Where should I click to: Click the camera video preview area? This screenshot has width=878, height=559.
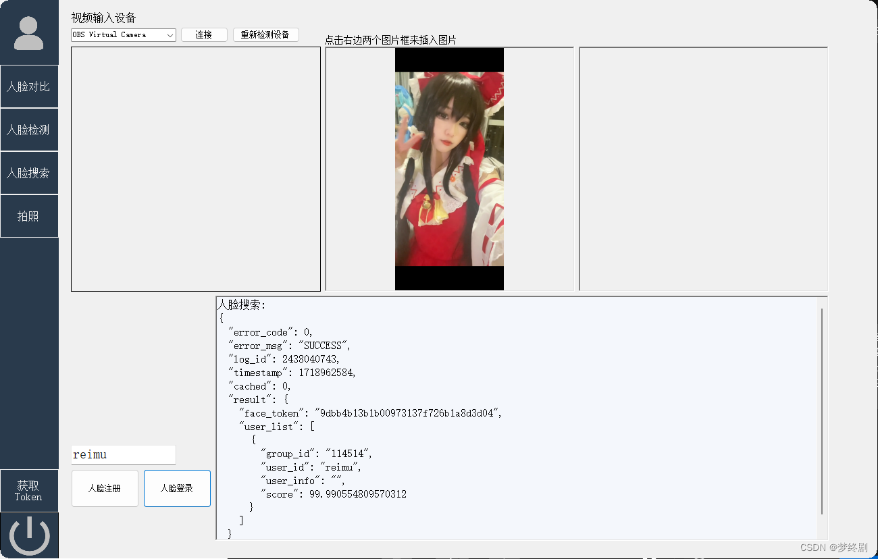coord(196,169)
